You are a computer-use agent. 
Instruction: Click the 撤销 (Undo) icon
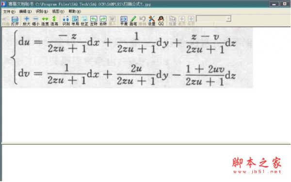tap(142, 21)
